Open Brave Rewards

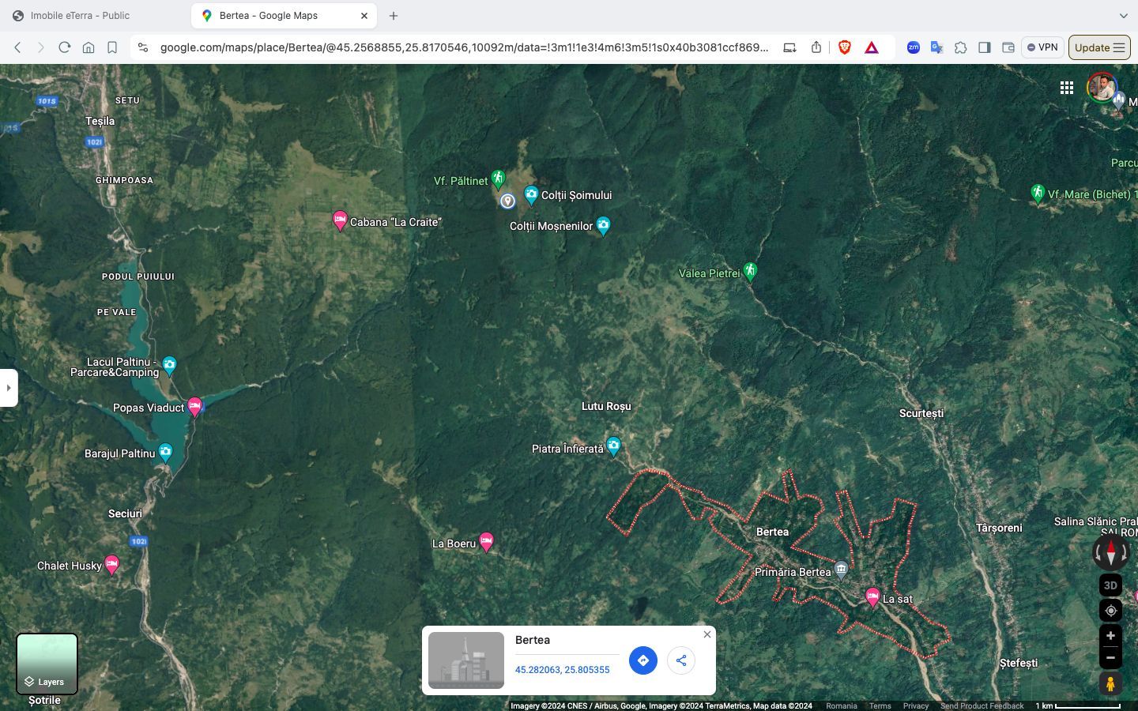coord(870,47)
